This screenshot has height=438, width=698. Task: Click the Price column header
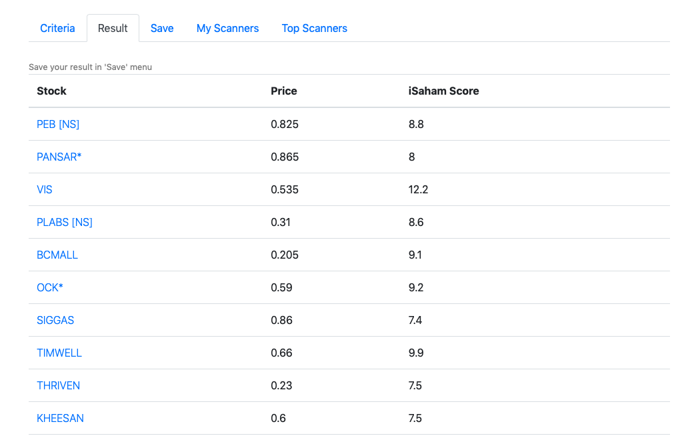pyautogui.click(x=284, y=91)
